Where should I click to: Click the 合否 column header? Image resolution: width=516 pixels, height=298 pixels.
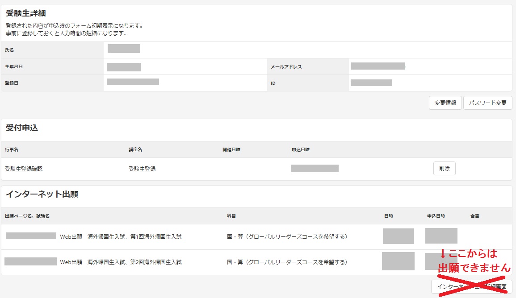474,216
